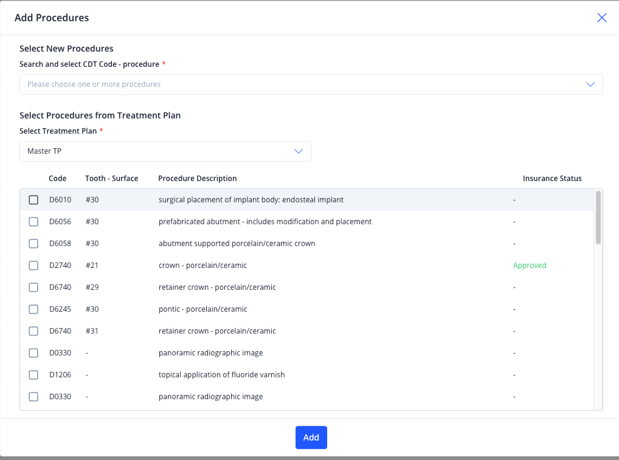
Task: Click the D6058 code cell
Action: click(60, 244)
